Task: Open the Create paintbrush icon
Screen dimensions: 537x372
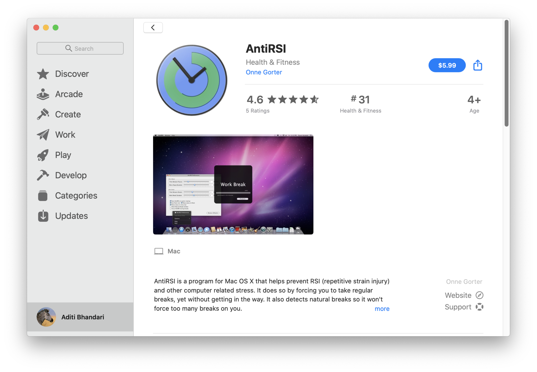Action: coord(43,114)
